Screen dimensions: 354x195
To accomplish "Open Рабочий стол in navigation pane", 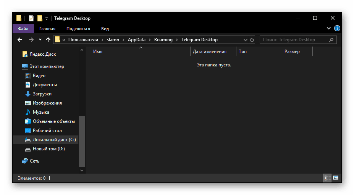I will [44, 131].
